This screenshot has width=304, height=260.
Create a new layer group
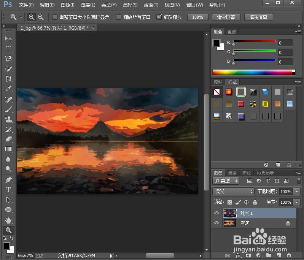[269, 255]
